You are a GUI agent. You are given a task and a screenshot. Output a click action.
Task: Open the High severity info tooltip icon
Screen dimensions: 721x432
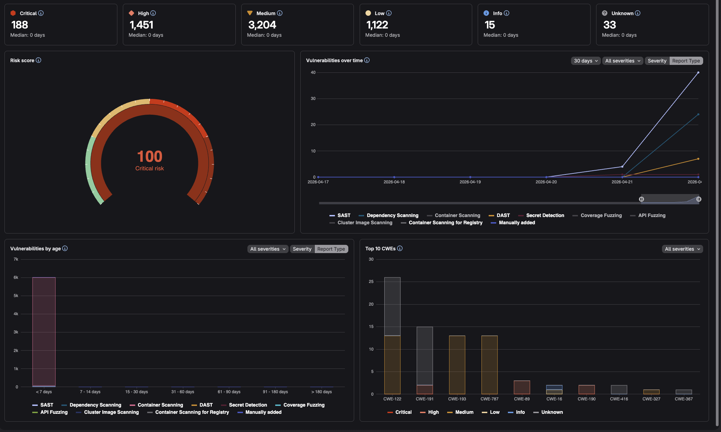[x=153, y=13]
